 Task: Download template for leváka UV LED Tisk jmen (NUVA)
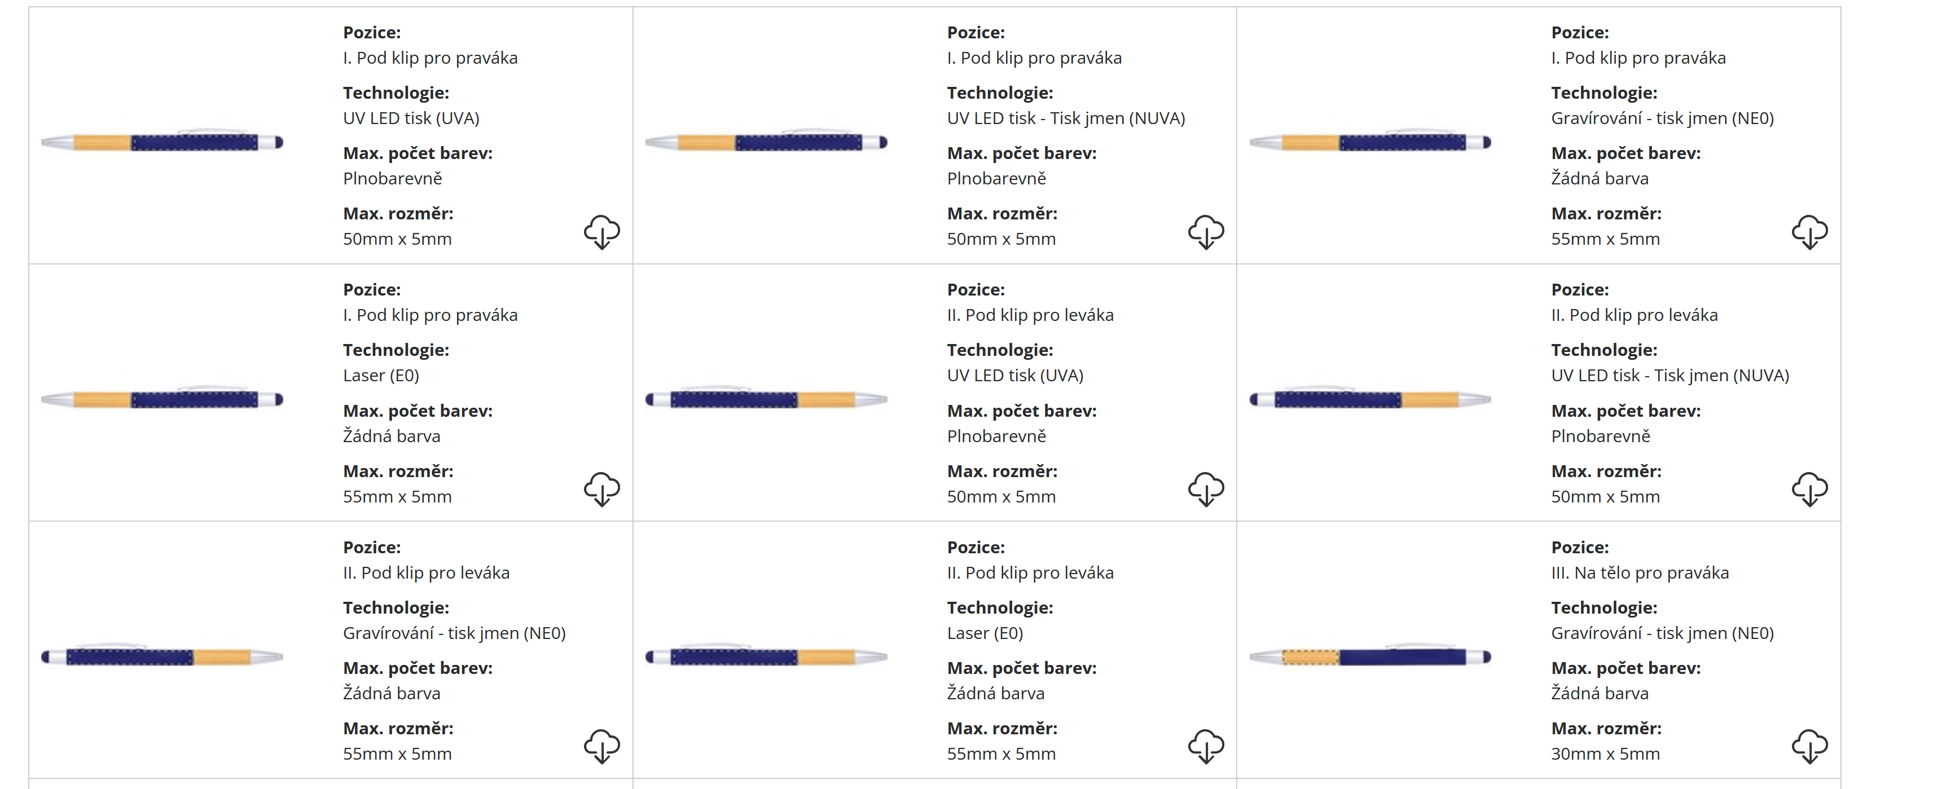1809,489
